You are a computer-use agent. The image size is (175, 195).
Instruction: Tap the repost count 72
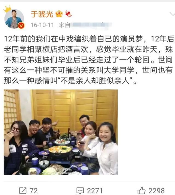(x=34, y=191)
